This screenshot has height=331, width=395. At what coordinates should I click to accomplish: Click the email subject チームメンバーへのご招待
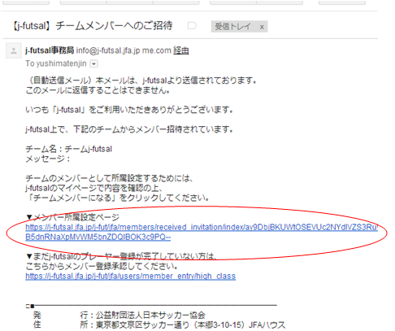coord(114,26)
